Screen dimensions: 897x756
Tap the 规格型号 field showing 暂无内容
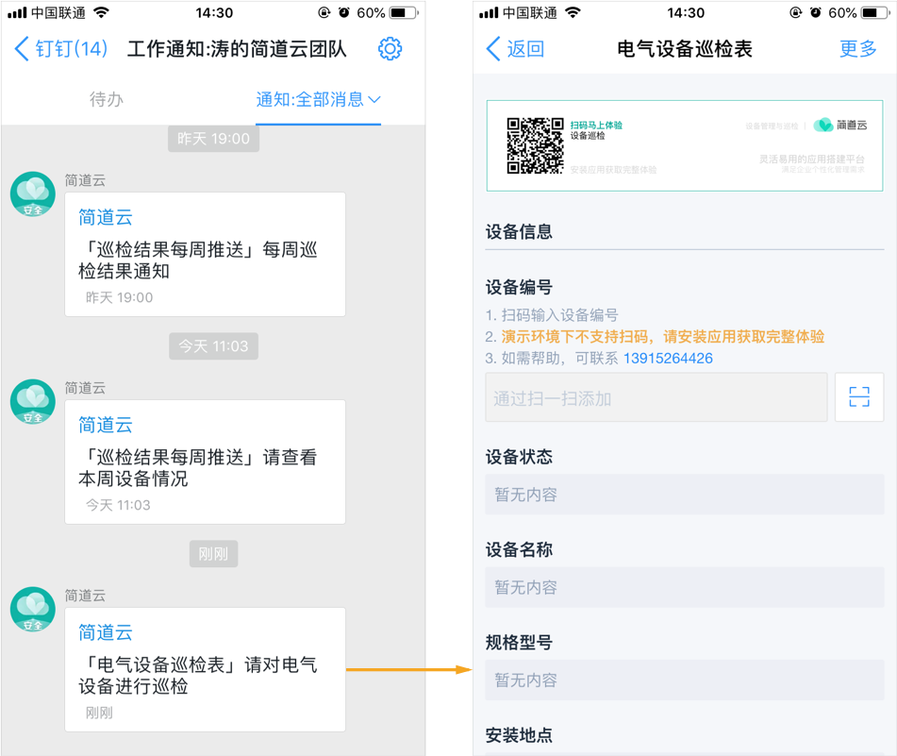[x=685, y=680]
